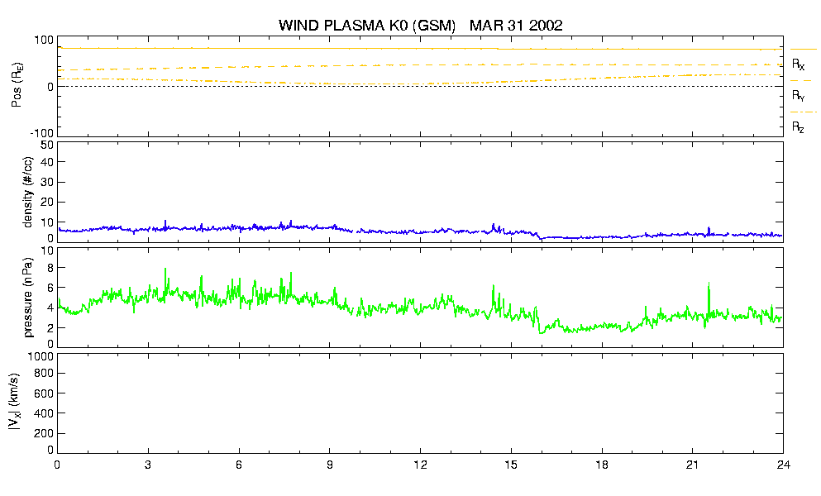Click the 6 tick on pressure axis
821x496 pixels.
(50, 288)
